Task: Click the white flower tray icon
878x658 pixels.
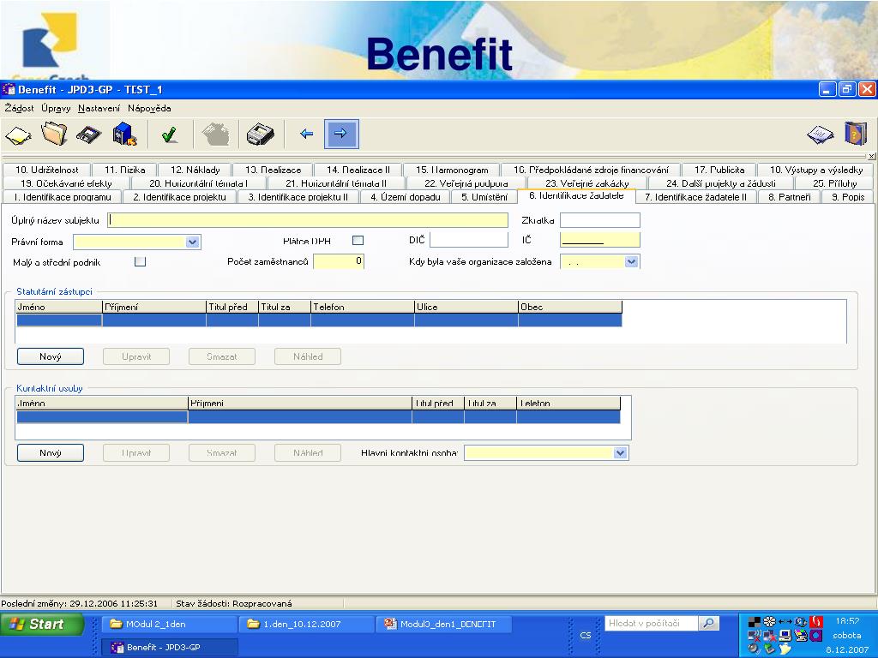Action: pos(769,621)
